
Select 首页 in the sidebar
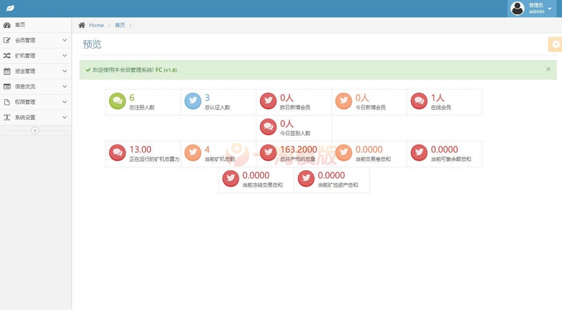pos(20,25)
